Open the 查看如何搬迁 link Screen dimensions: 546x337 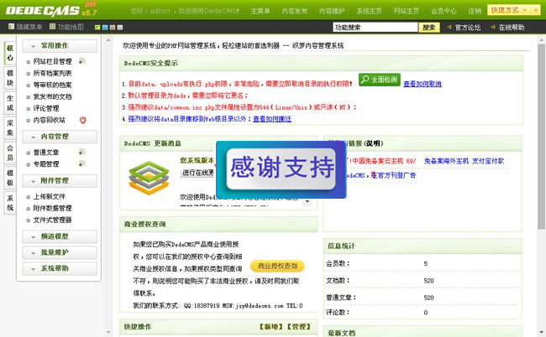click(x=272, y=119)
